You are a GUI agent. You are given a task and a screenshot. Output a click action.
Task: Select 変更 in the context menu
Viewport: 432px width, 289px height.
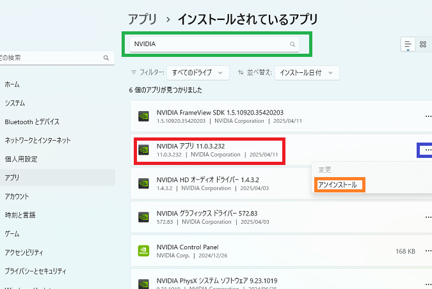coord(326,169)
